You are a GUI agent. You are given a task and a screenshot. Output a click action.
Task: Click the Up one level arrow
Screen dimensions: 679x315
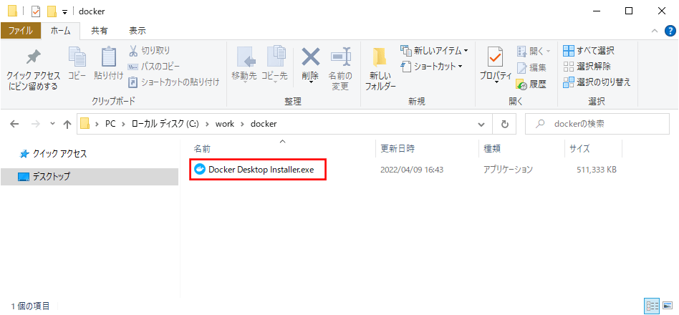coord(67,124)
